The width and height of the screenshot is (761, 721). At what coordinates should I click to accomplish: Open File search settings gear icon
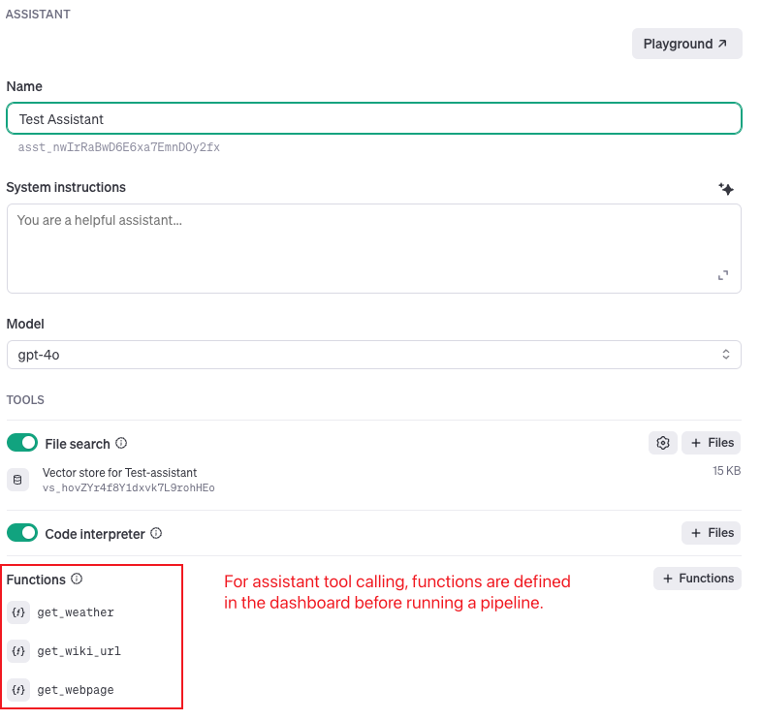coord(663,443)
